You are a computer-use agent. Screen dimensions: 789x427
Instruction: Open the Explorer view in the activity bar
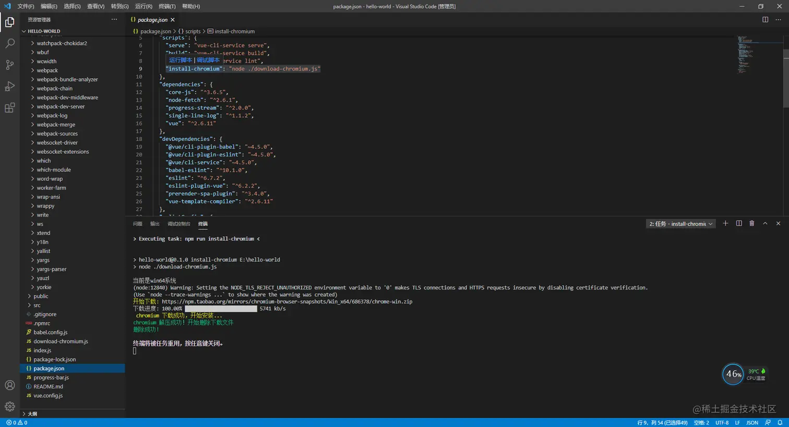(x=10, y=22)
